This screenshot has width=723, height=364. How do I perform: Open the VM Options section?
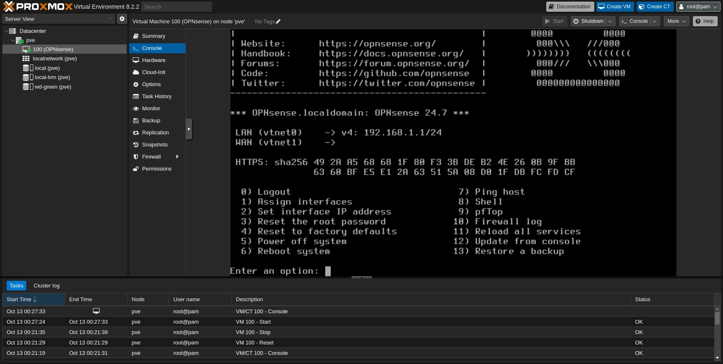point(157,84)
